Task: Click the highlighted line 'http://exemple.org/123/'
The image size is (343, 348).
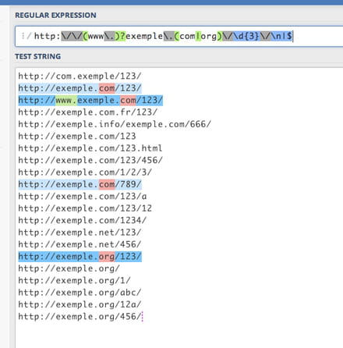Action: tap(80, 257)
